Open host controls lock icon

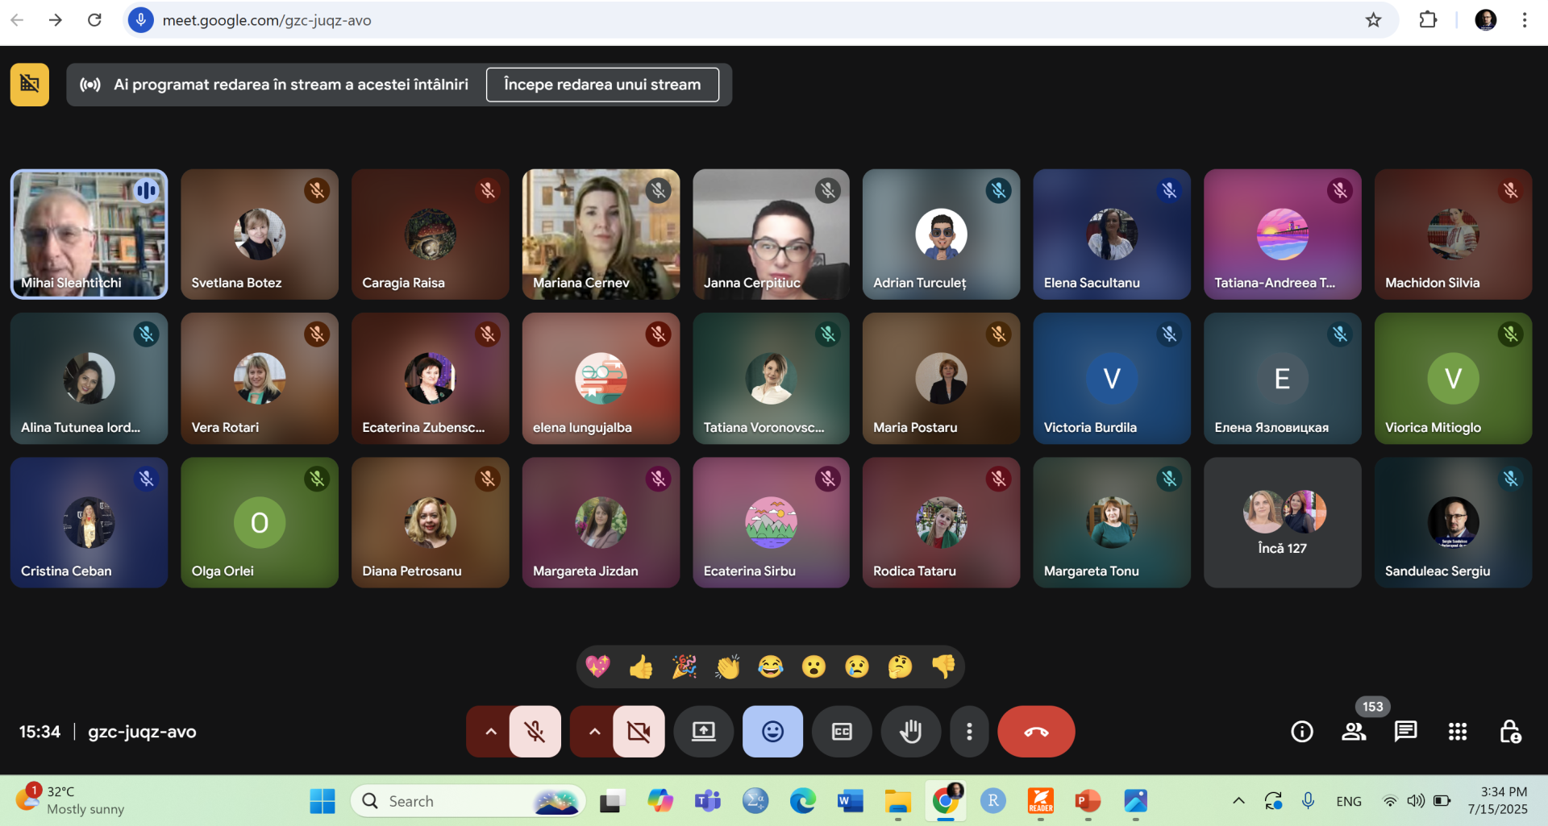tap(1509, 732)
